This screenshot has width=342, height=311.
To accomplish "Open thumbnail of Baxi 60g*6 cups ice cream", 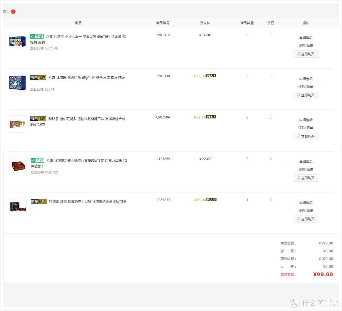I will click(17, 42).
